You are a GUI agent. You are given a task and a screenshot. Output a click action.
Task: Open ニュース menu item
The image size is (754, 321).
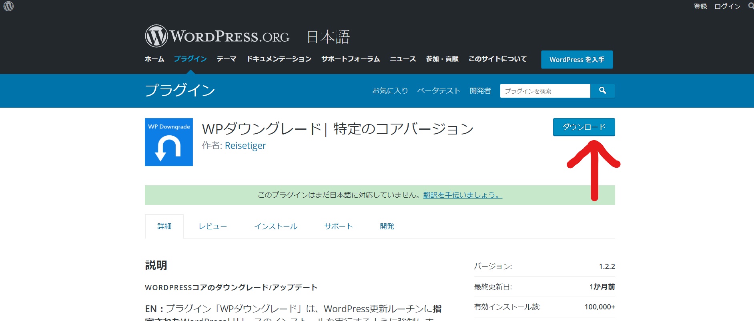pos(403,59)
